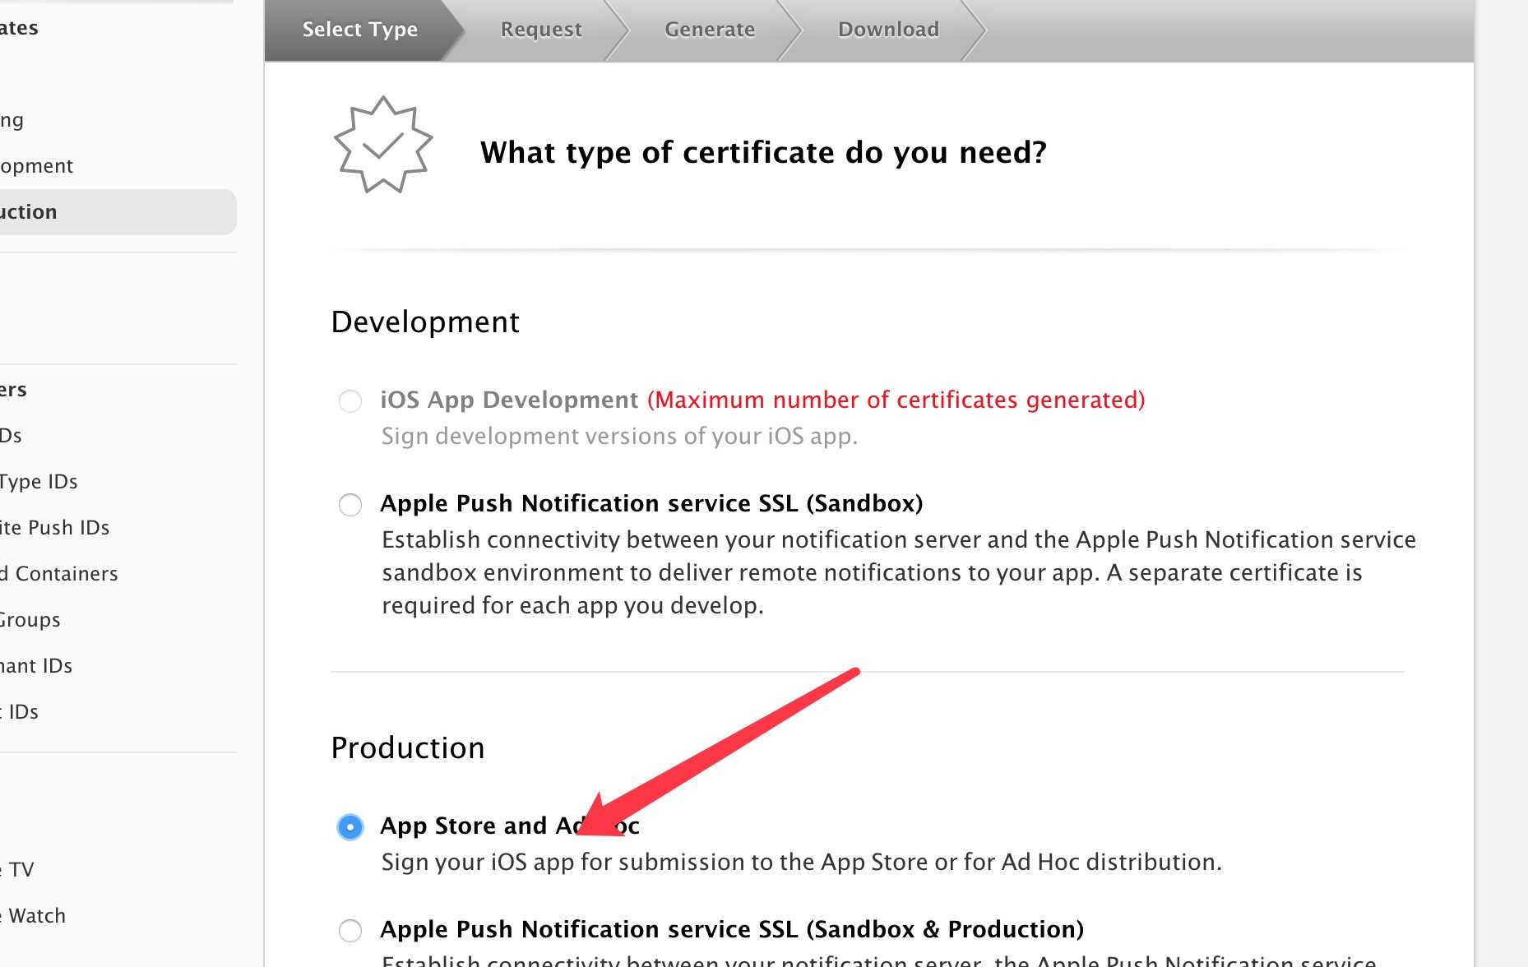This screenshot has height=967, width=1528.
Task: Click the Pending sidebar entry ending in 'ng'
Action: tap(12, 120)
